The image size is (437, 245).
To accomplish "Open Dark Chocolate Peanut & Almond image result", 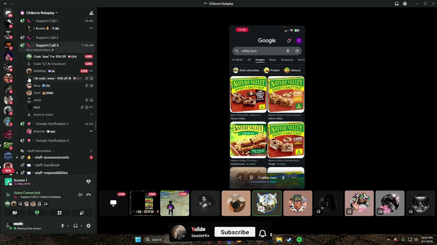I will coord(248,95).
